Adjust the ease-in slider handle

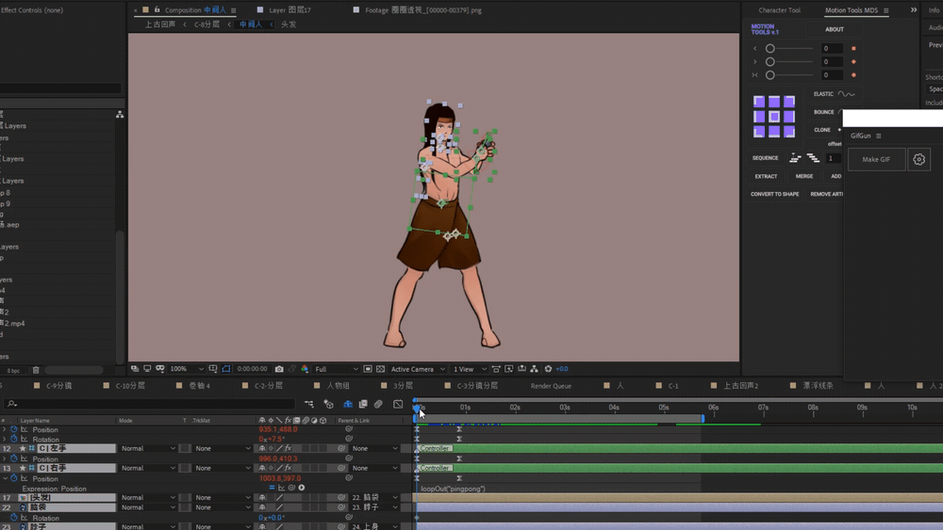(769, 49)
